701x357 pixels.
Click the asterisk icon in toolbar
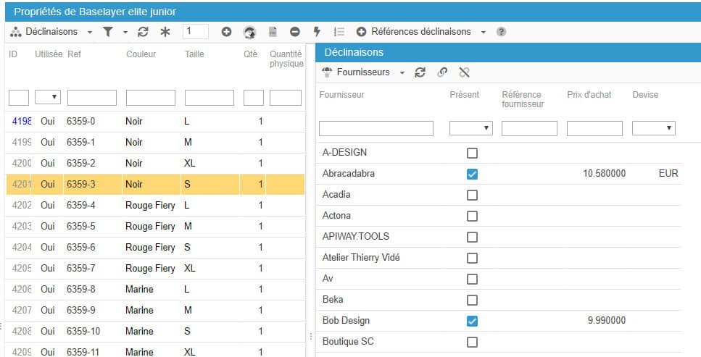pos(165,32)
